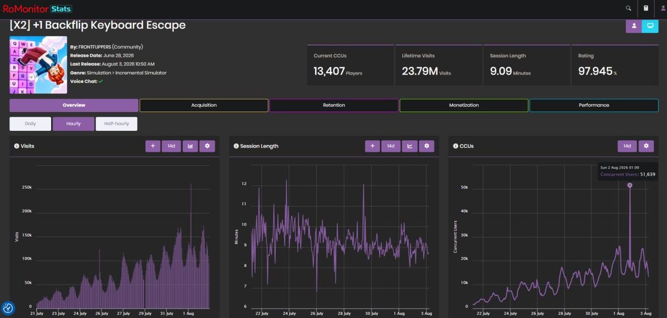Open Session Length chart settings gear
Viewport: 667px width, 318px height.
pyautogui.click(x=427, y=146)
